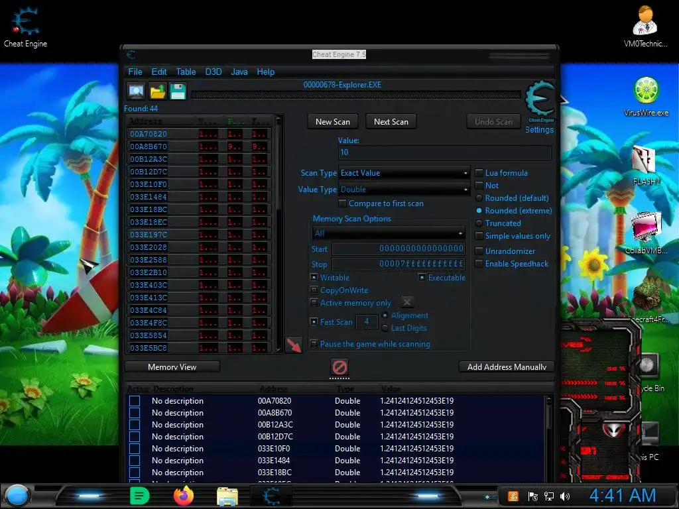
Task: Enable the Unrandomizer checkbox
Action: tap(479, 251)
